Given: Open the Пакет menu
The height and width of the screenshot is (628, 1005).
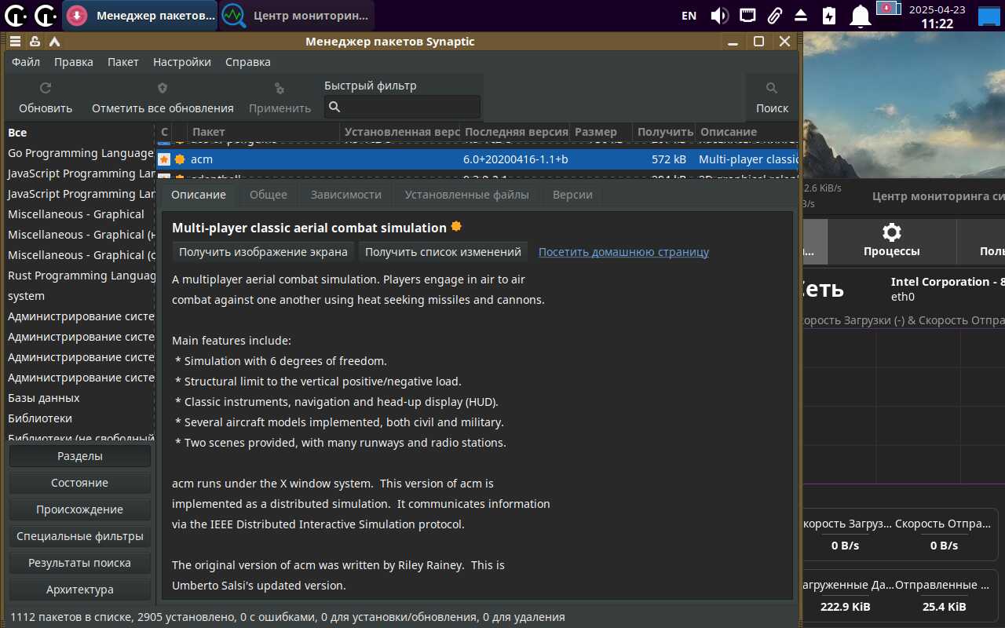Looking at the screenshot, I should (x=122, y=62).
